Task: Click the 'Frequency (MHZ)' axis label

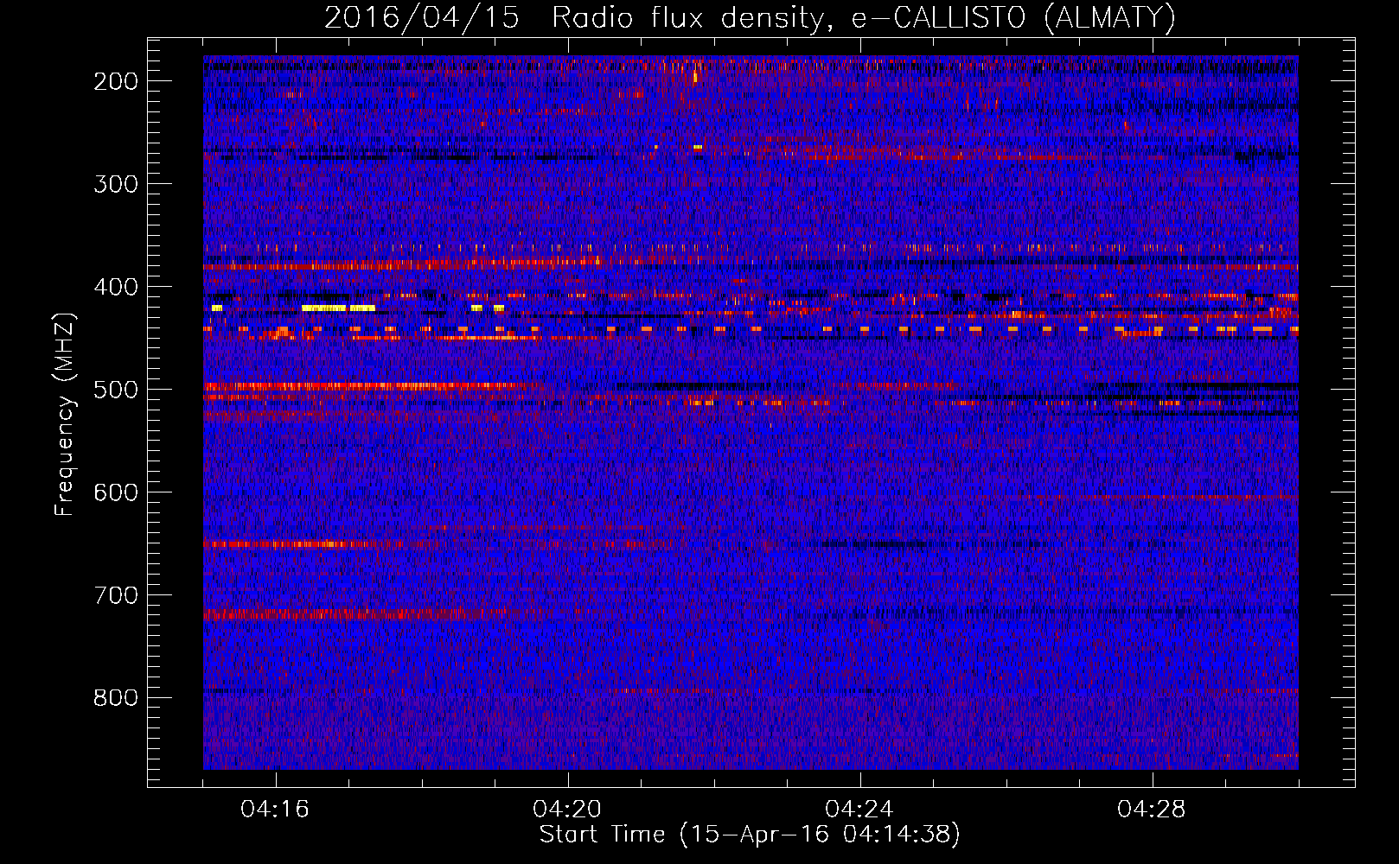Action: [65, 414]
